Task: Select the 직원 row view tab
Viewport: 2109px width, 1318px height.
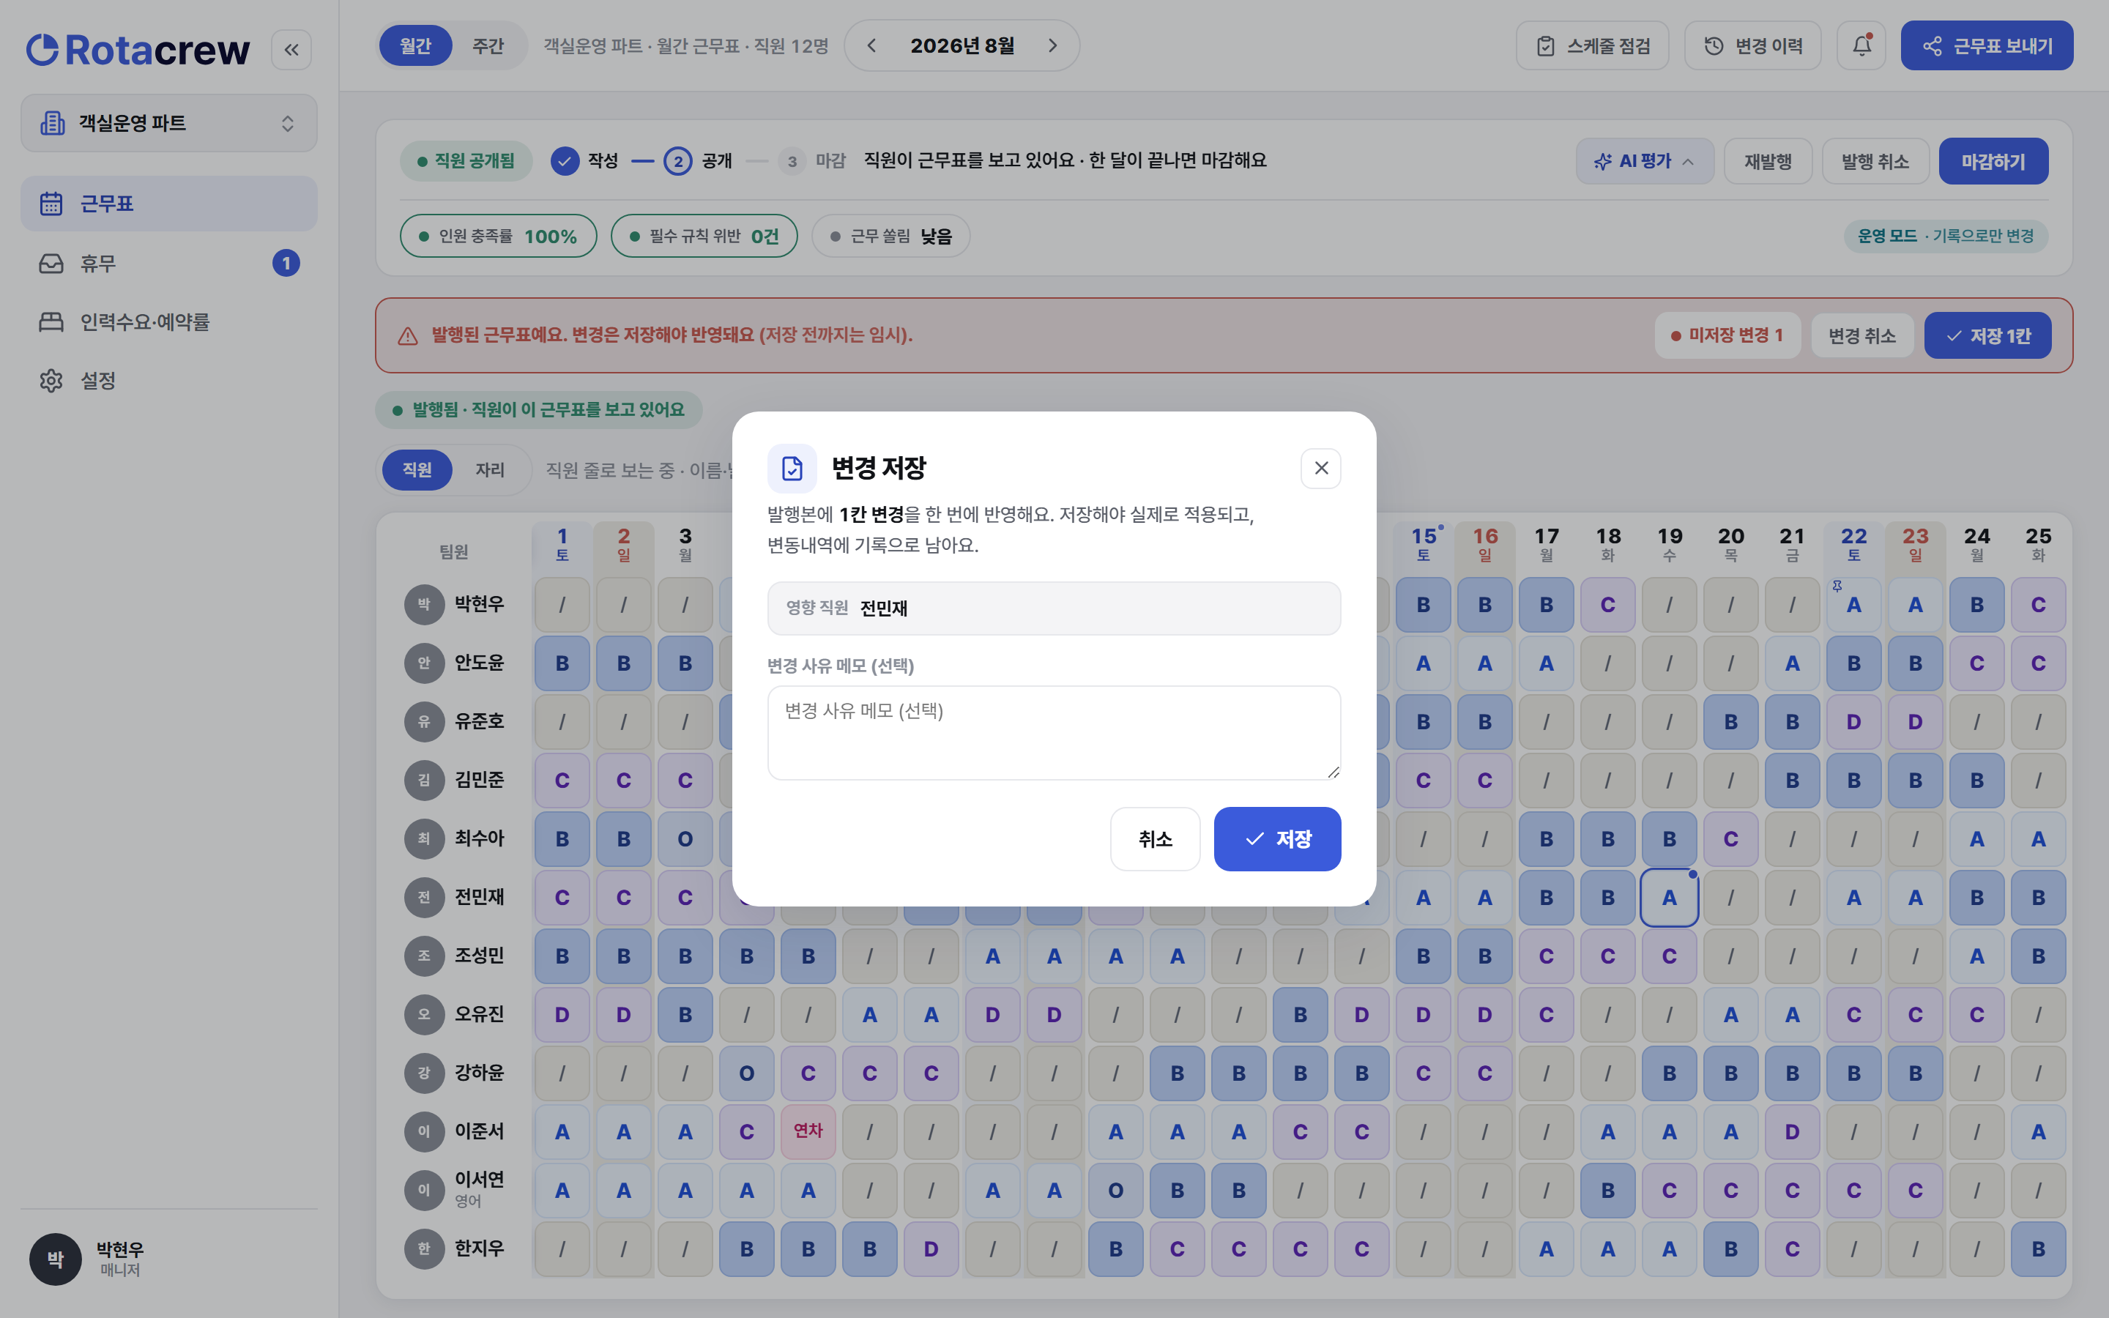Action: coord(417,470)
